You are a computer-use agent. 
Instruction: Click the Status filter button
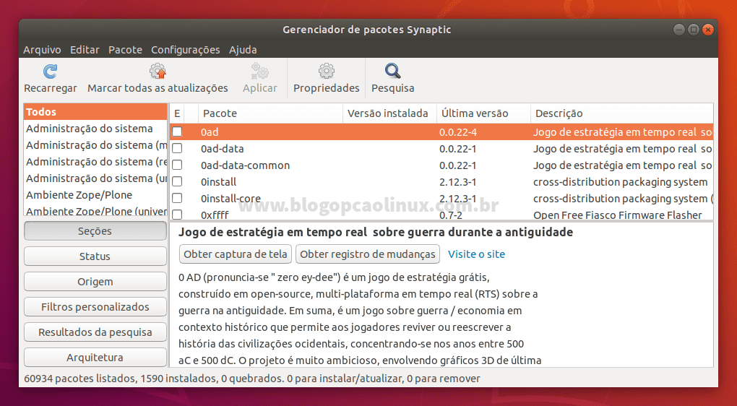click(95, 256)
